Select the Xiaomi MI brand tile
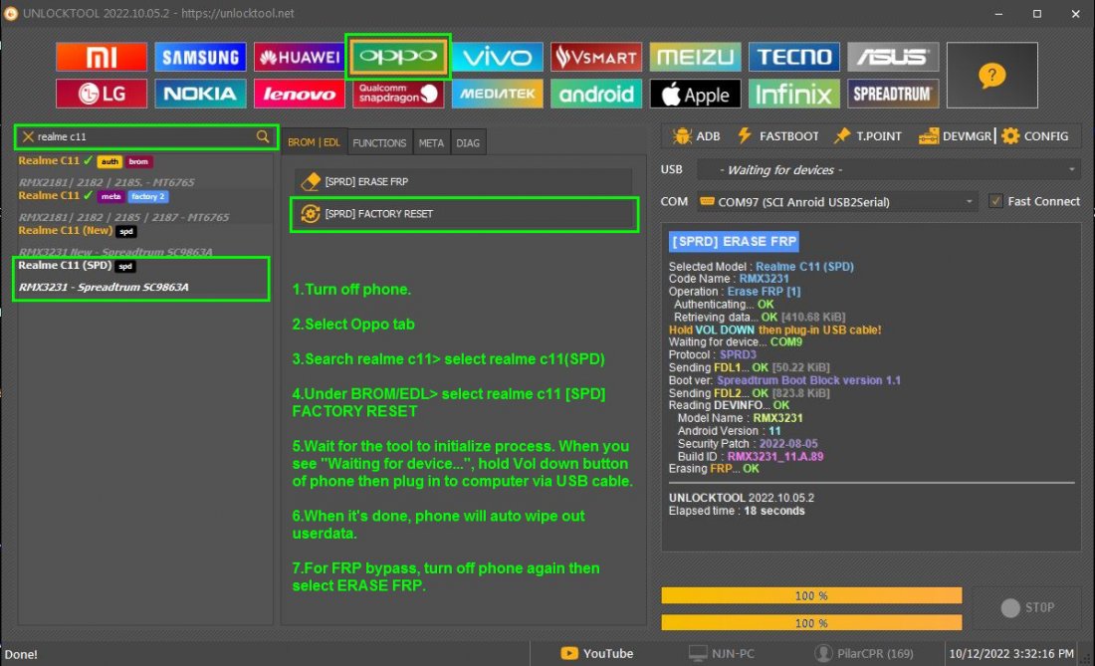Screen dimensions: 1095x666 tap(102, 57)
